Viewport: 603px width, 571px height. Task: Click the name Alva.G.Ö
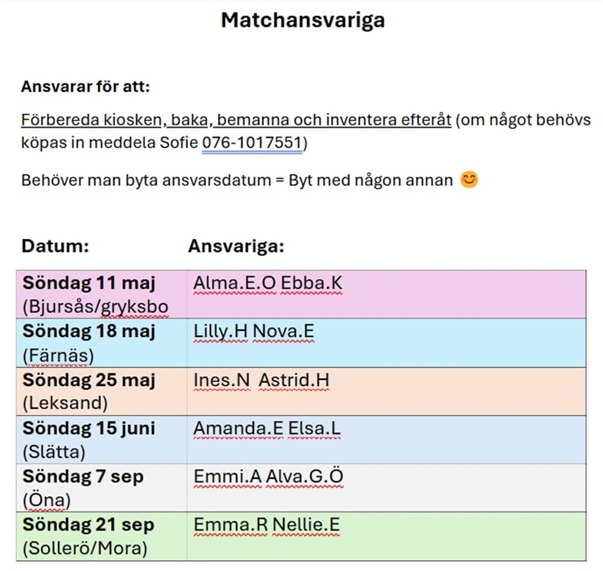(305, 476)
